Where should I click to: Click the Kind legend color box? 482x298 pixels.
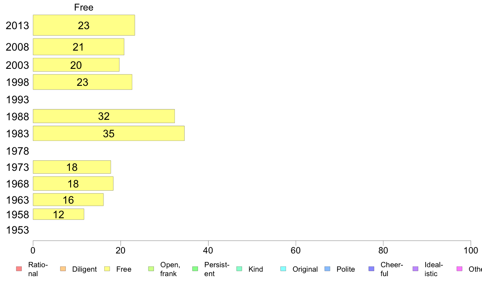pos(239,269)
